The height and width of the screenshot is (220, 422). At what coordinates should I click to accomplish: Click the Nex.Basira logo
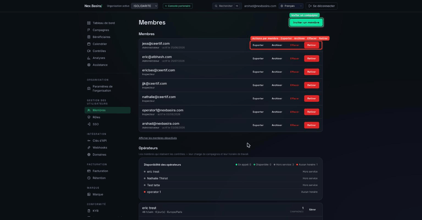[93, 6]
